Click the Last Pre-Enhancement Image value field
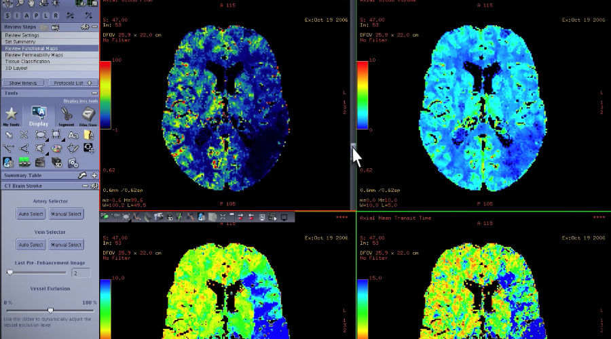 81,273
